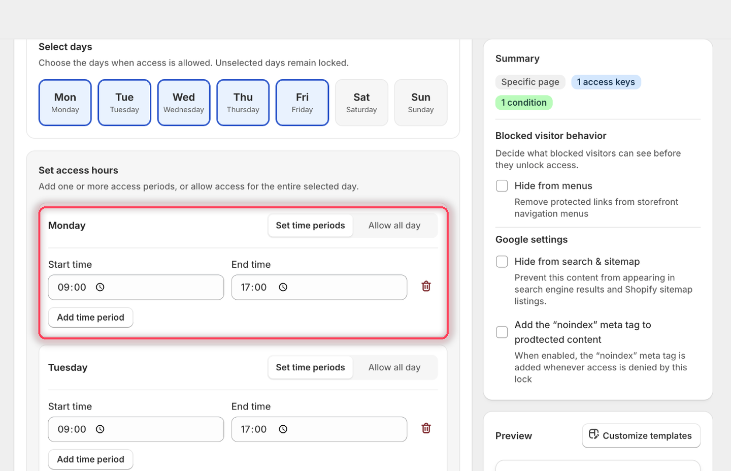Click the Specific page badge
This screenshot has height=471, width=731.
pyautogui.click(x=530, y=82)
